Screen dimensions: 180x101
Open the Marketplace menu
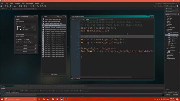(30, 3)
